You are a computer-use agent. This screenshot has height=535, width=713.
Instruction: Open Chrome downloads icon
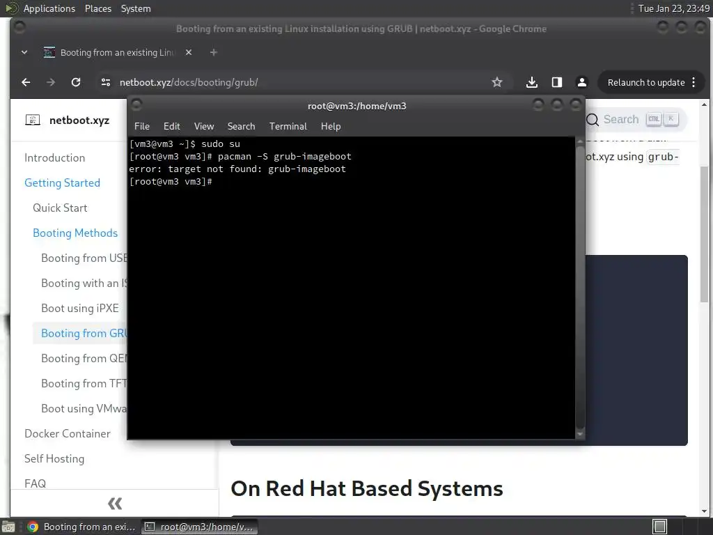(531, 82)
